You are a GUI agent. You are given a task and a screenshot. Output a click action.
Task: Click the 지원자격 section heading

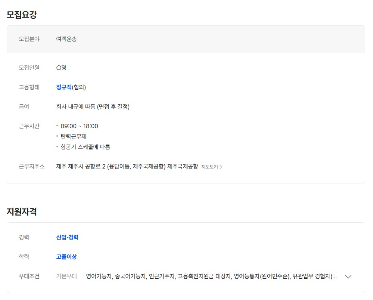(x=22, y=211)
